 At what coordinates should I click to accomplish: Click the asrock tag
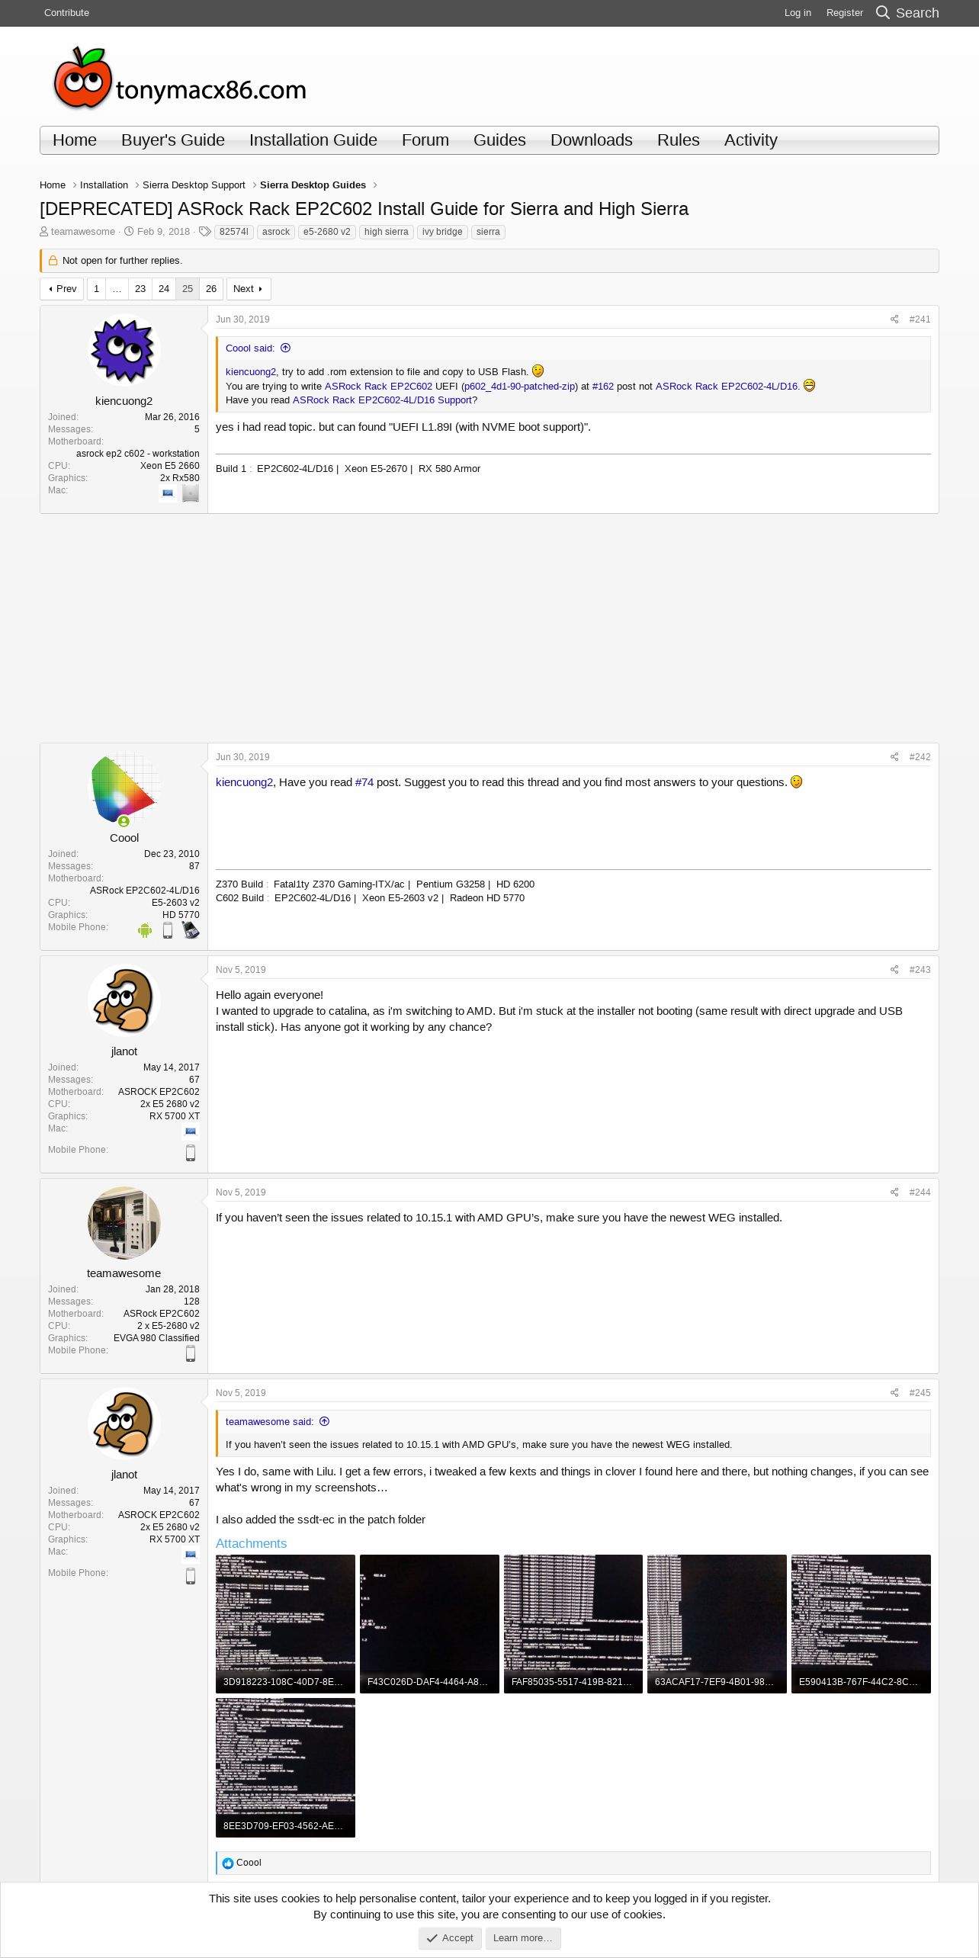pyautogui.click(x=276, y=232)
